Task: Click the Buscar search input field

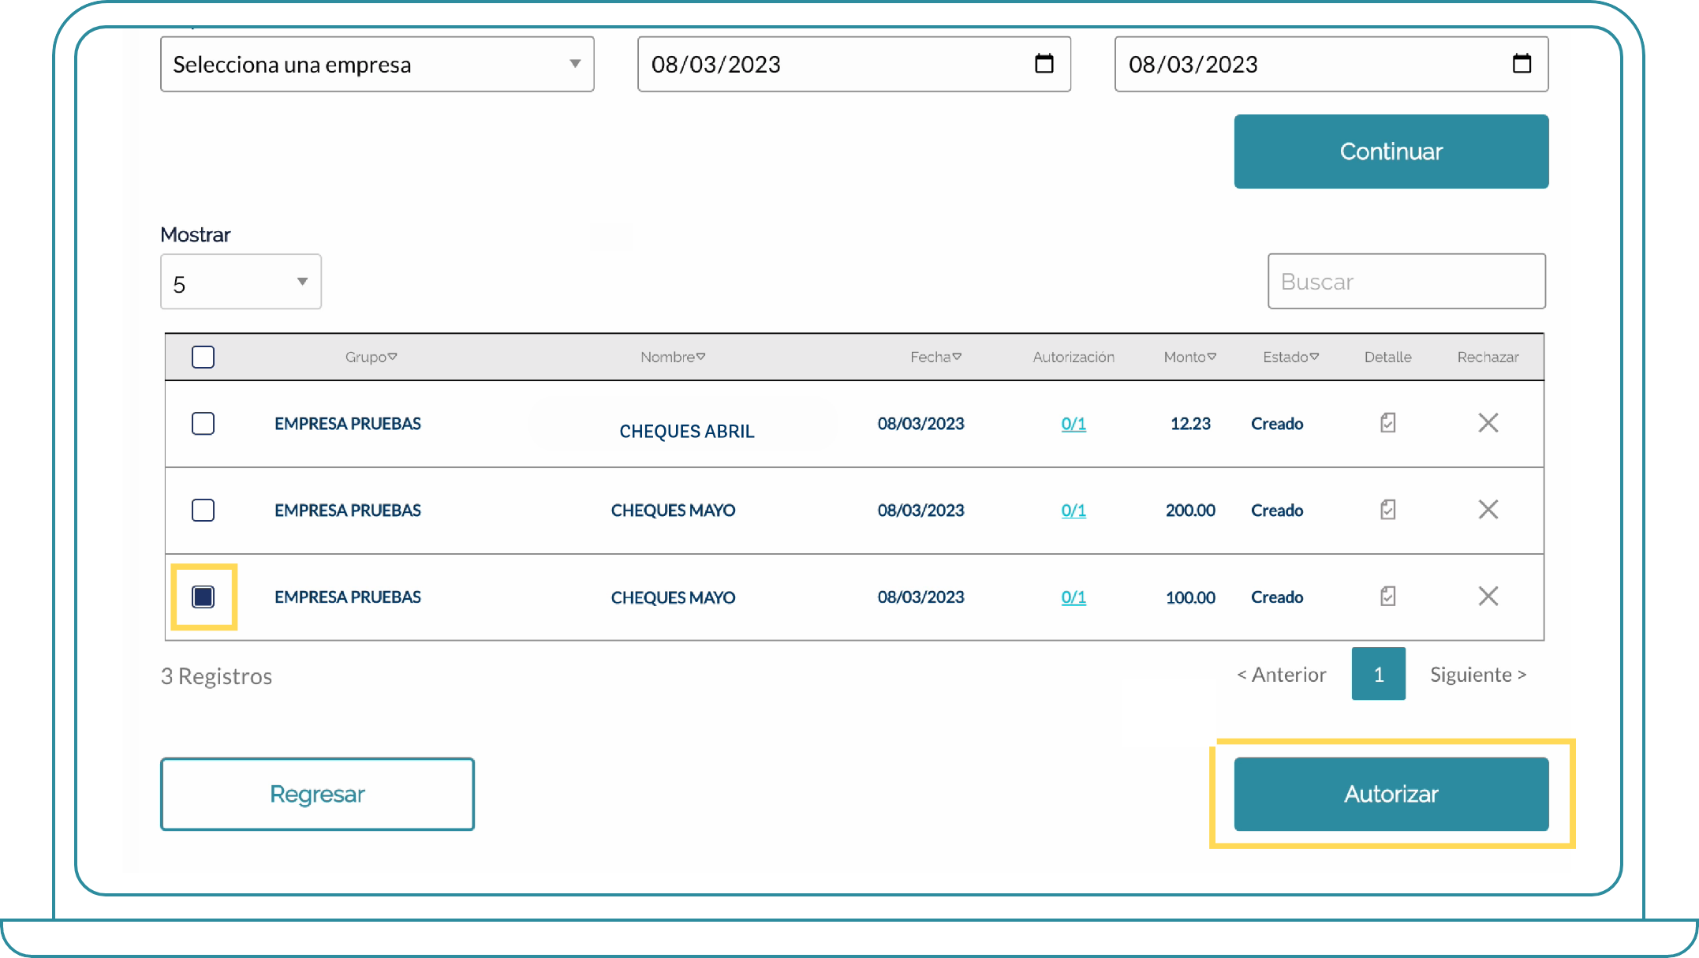Action: click(x=1406, y=281)
